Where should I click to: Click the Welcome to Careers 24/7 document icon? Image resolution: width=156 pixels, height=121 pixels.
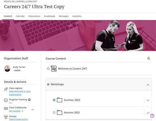click(x=54, y=69)
